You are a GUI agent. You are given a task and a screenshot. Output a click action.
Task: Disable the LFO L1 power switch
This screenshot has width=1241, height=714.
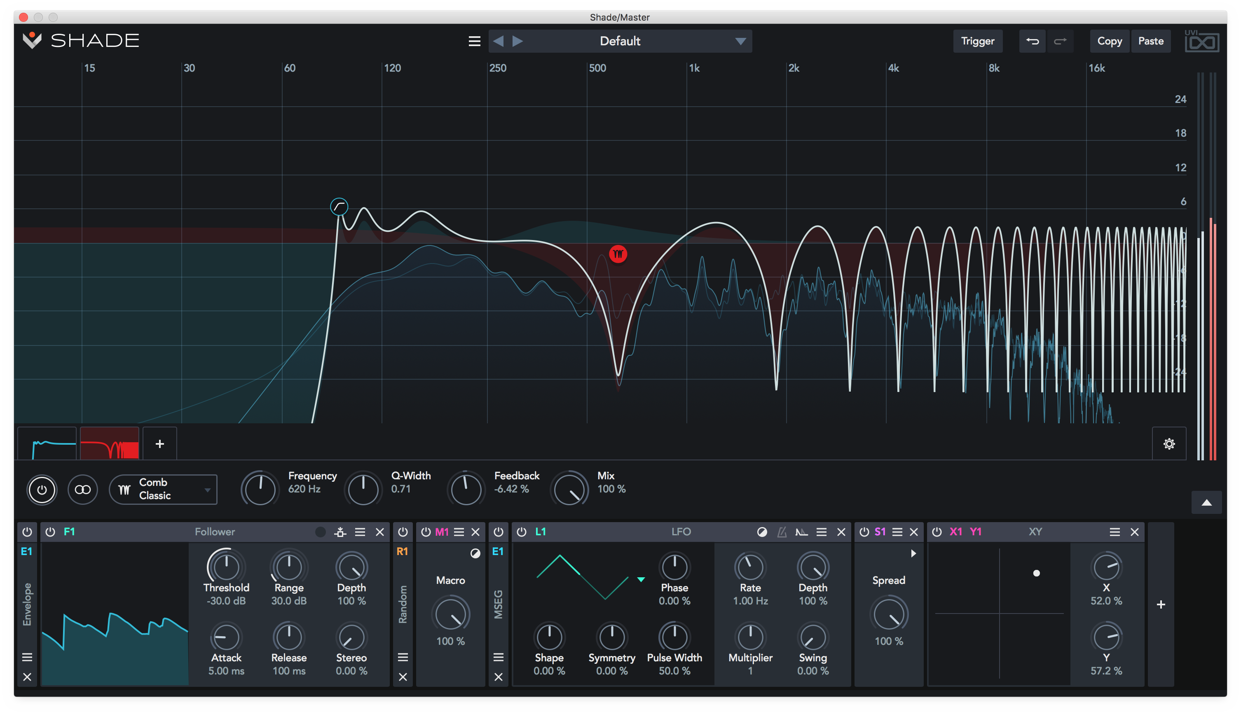521,532
